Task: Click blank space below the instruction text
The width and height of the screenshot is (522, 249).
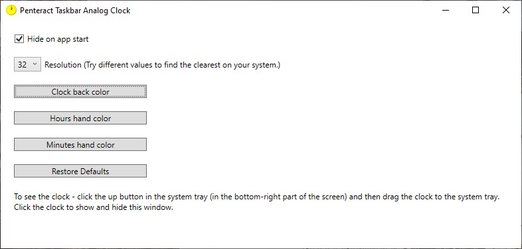Action: coord(260,230)
